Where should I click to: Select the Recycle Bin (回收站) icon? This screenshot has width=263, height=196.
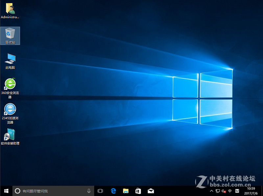coord(10,36)
